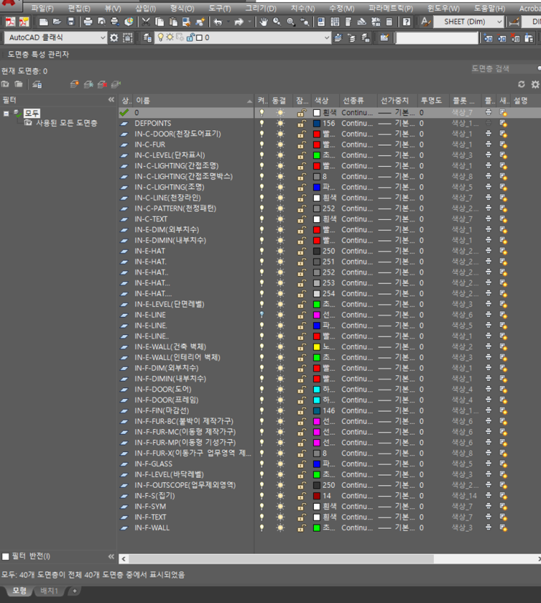541x603 pixels.
Task: Click green color swatch of IN-F-WALL layer
Action: [x=317, y=528]
